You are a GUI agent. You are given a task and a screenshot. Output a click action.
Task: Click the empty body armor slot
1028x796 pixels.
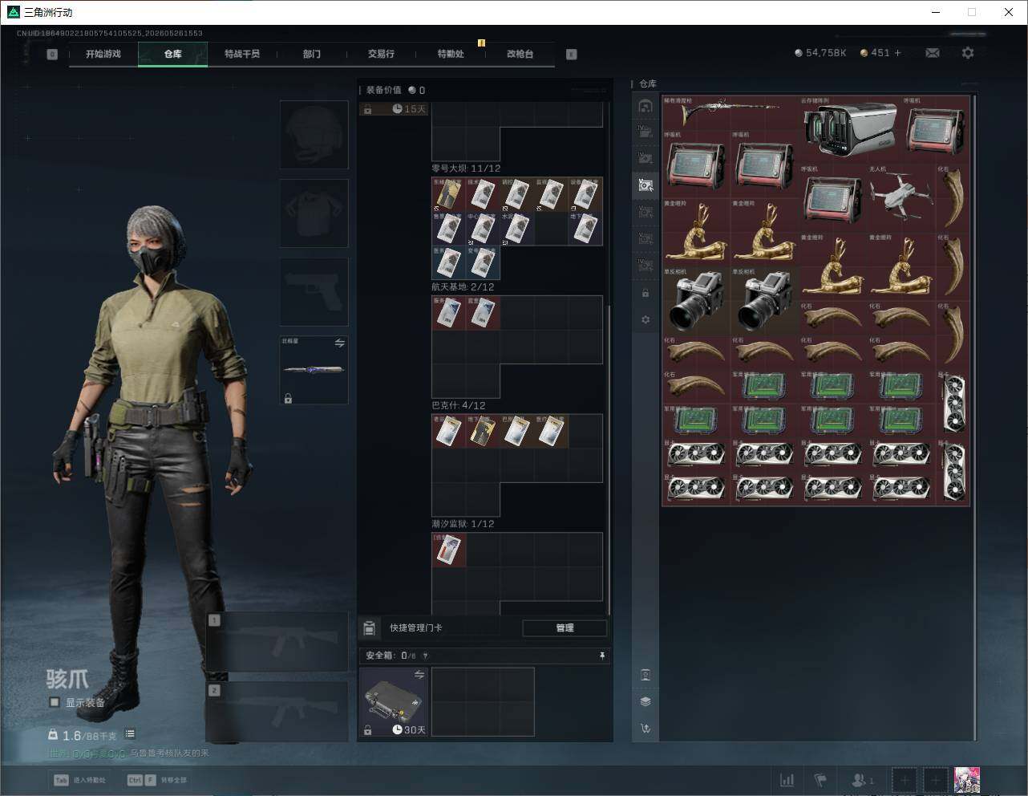tap(314, 213)
